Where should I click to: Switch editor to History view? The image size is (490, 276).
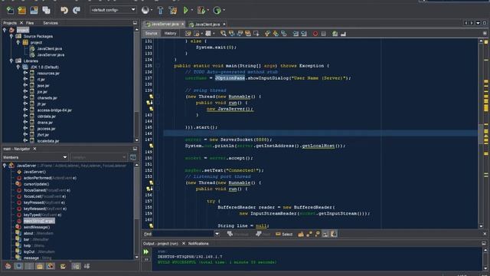coord(170,34)
